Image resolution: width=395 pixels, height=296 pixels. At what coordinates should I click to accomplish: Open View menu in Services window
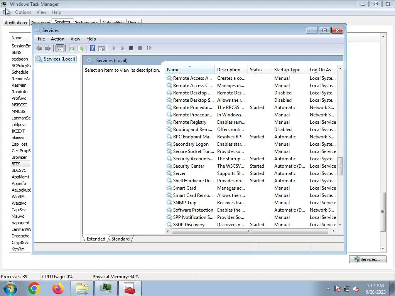pos(75,39)
